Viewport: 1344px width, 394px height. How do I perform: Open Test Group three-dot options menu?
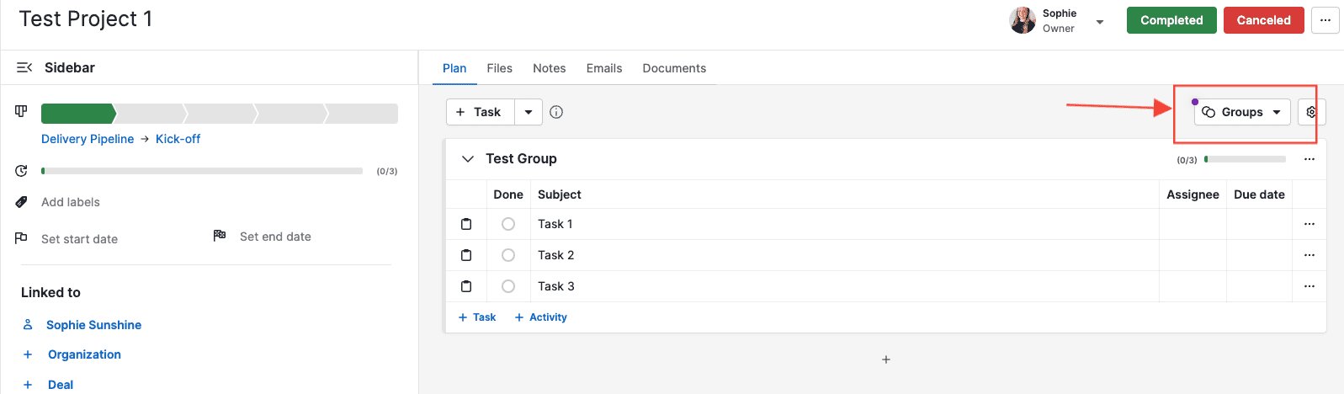pos(1309,159)
